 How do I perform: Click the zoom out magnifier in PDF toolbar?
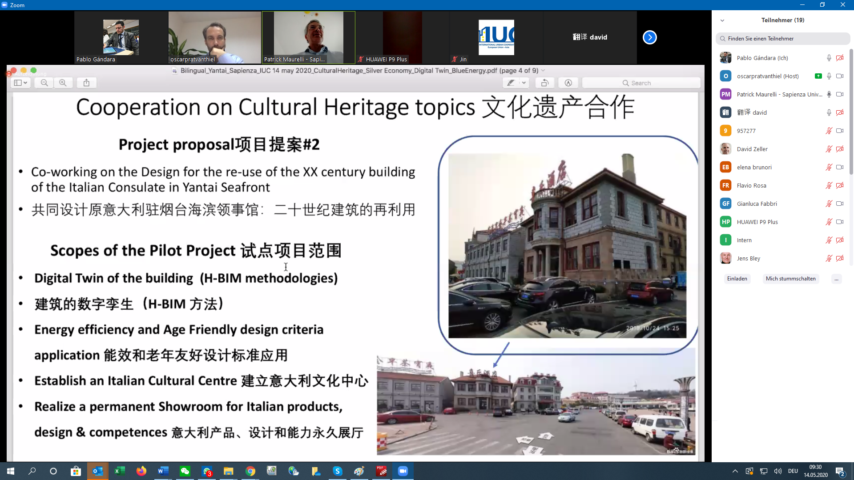pyautogui.click(x=44, y=83)
